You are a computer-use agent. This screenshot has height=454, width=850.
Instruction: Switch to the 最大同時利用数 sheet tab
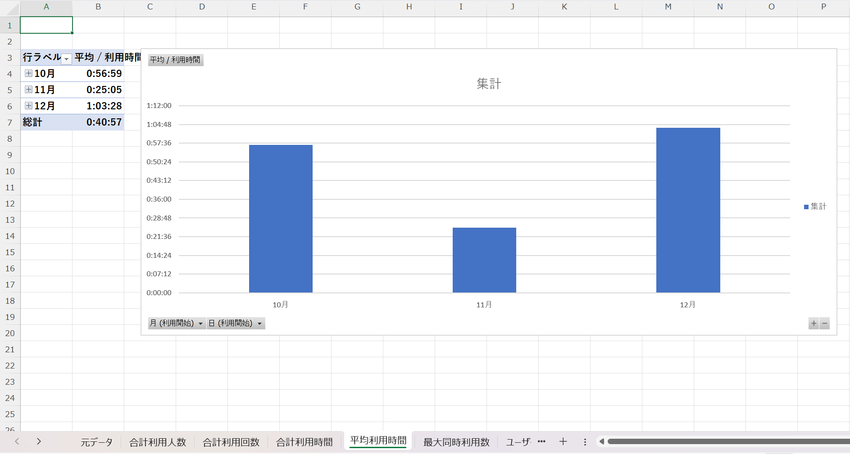pyautogui.click(x=456, y=442)
